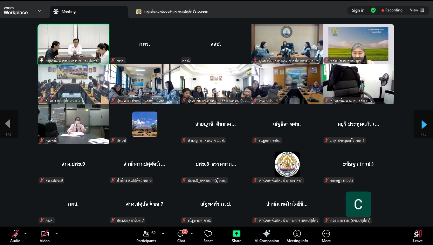This screenshot has height=245, width=433.
Task: Expand video settings arrow next to Video
Action: [x=57, y=234]
